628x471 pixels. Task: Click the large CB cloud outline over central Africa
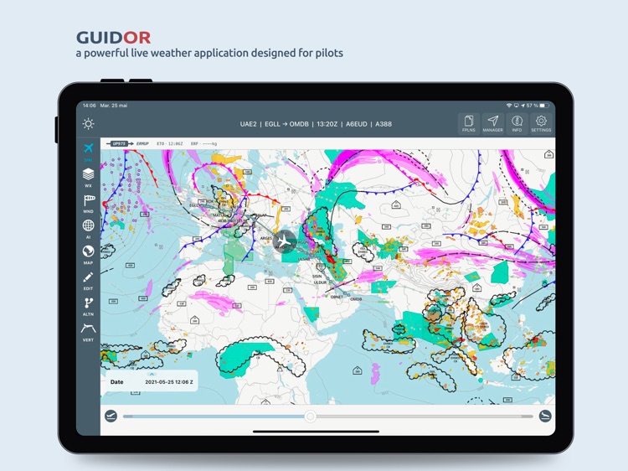pos(260,356)
